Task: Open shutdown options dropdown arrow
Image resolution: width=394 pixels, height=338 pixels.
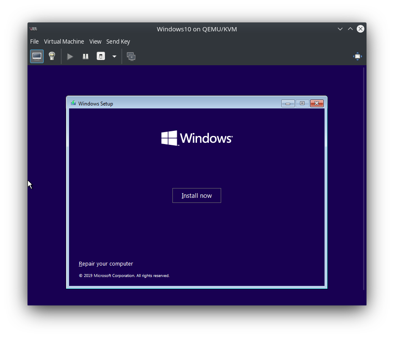Action: click(x=114, y=56)
